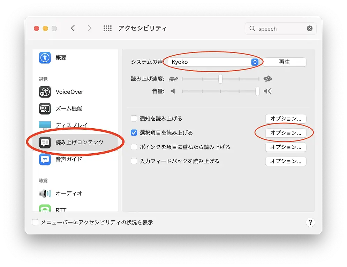The image size is (347, 267).
Task: Select the VoiceOver sidebar icon
Action: tap(68, 92)
